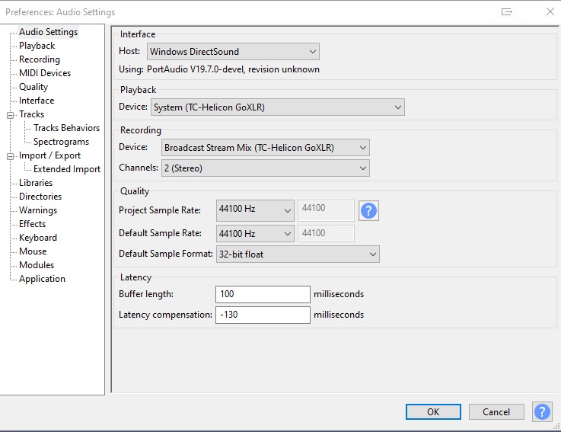Open the Recording Device dropdown

(265, 148)
